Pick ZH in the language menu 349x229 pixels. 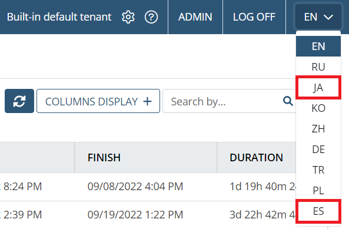point(318,129)
